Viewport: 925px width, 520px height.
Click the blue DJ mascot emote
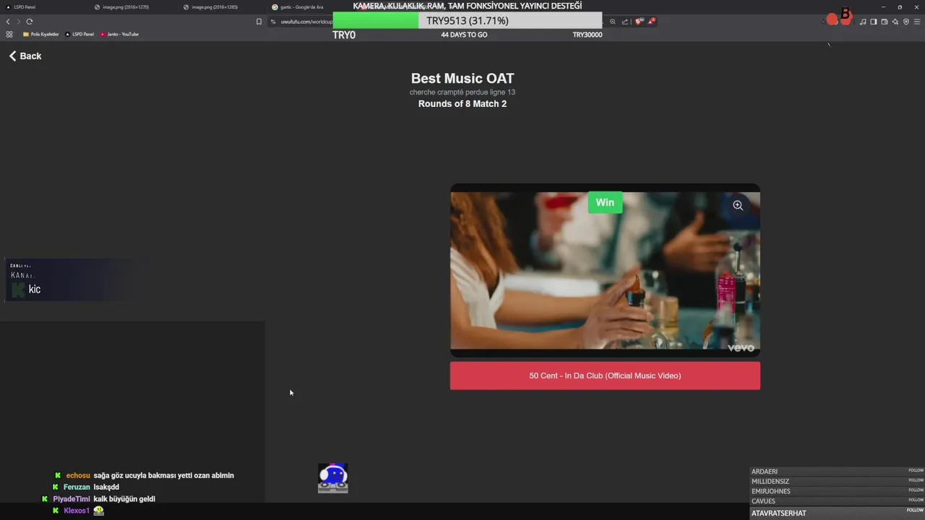tap(333, 478)
